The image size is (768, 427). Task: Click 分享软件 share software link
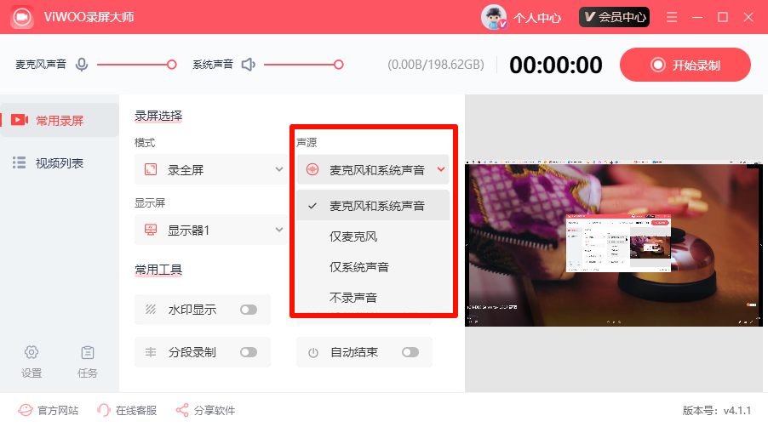click(x=205, y=410)
